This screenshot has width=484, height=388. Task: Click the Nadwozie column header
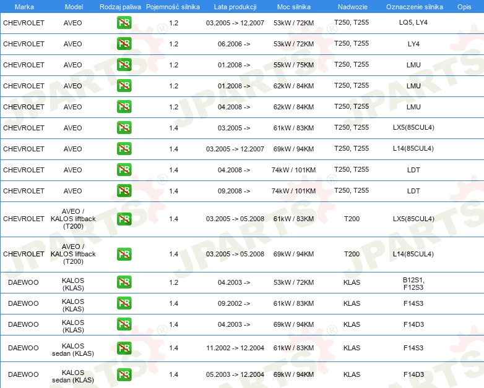(353, 7)
